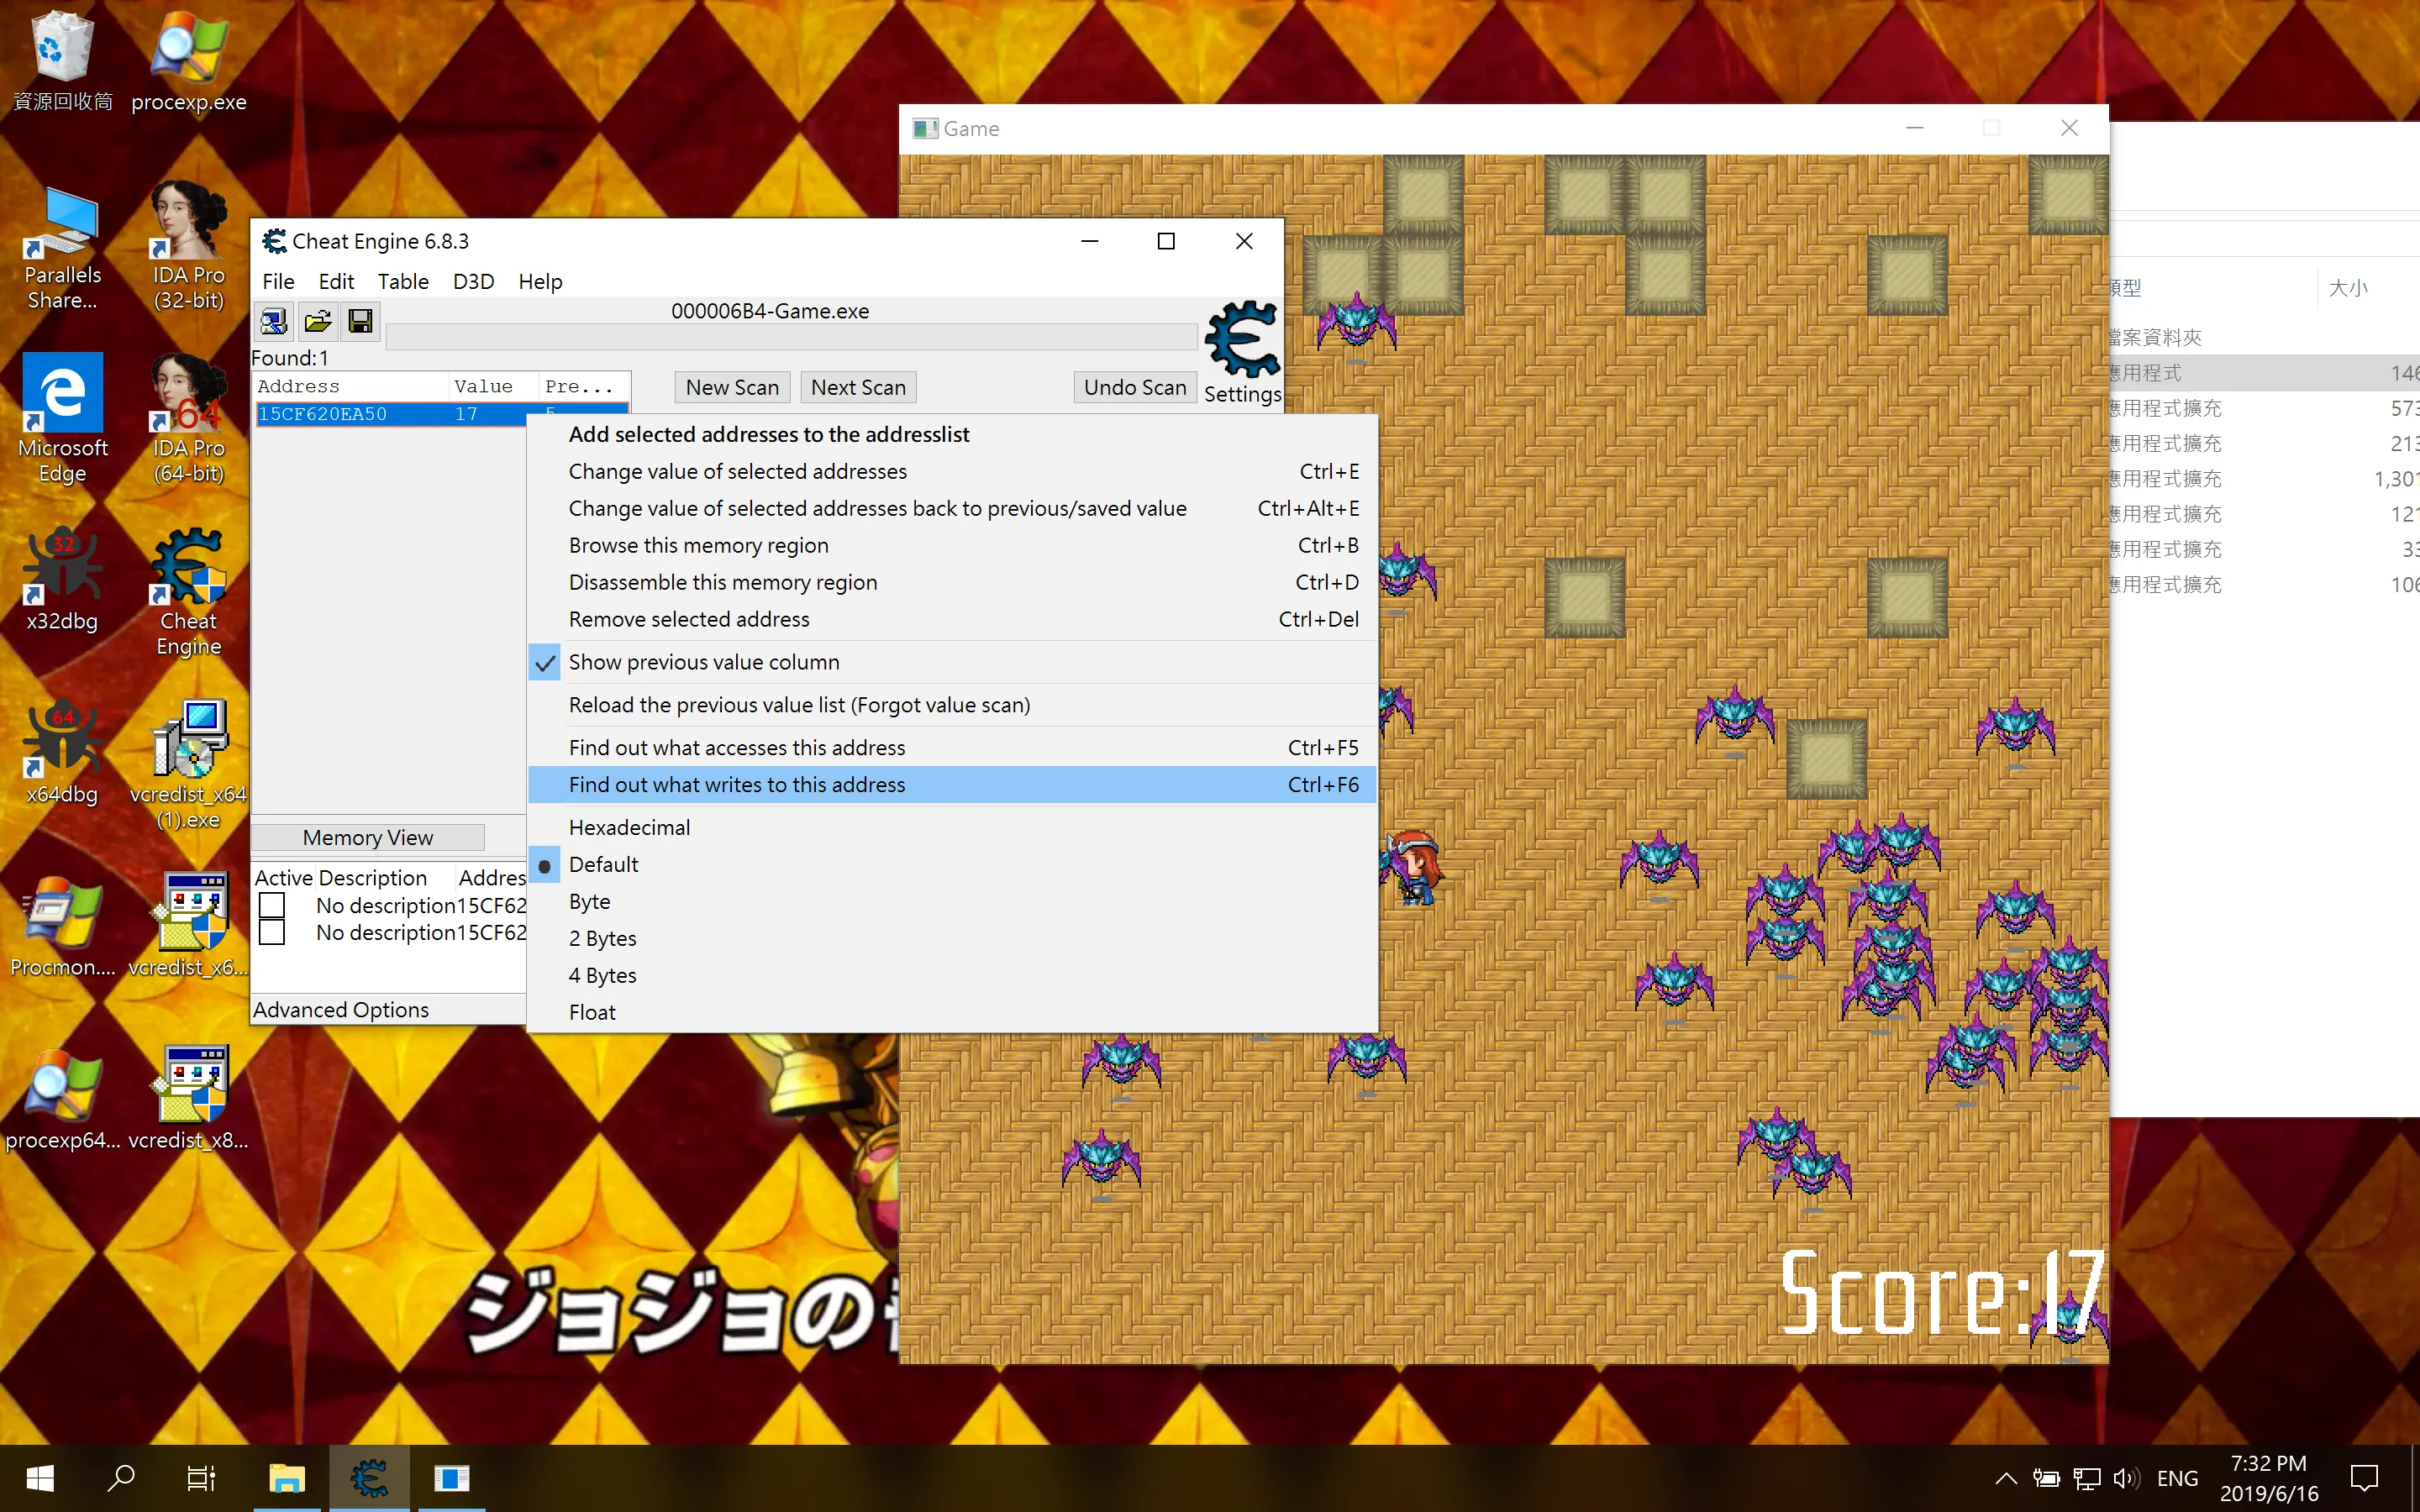
Task: Choose Find out what writes to this address
Action: 952,785
